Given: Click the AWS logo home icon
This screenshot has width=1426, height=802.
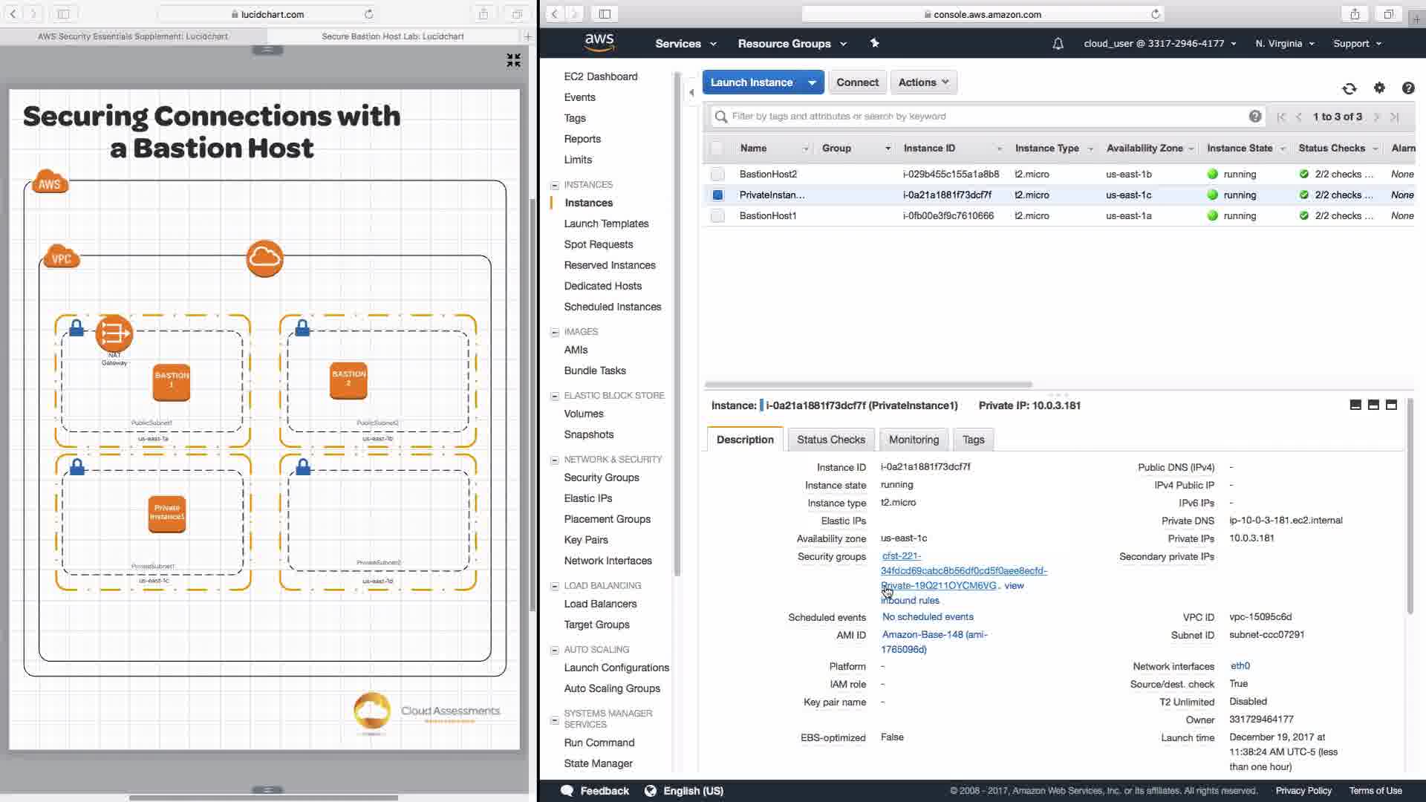Looking at the screenshot, I should point(599,43).
